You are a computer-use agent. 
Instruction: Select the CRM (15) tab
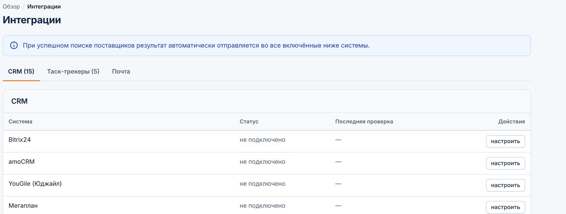(21, 71)
